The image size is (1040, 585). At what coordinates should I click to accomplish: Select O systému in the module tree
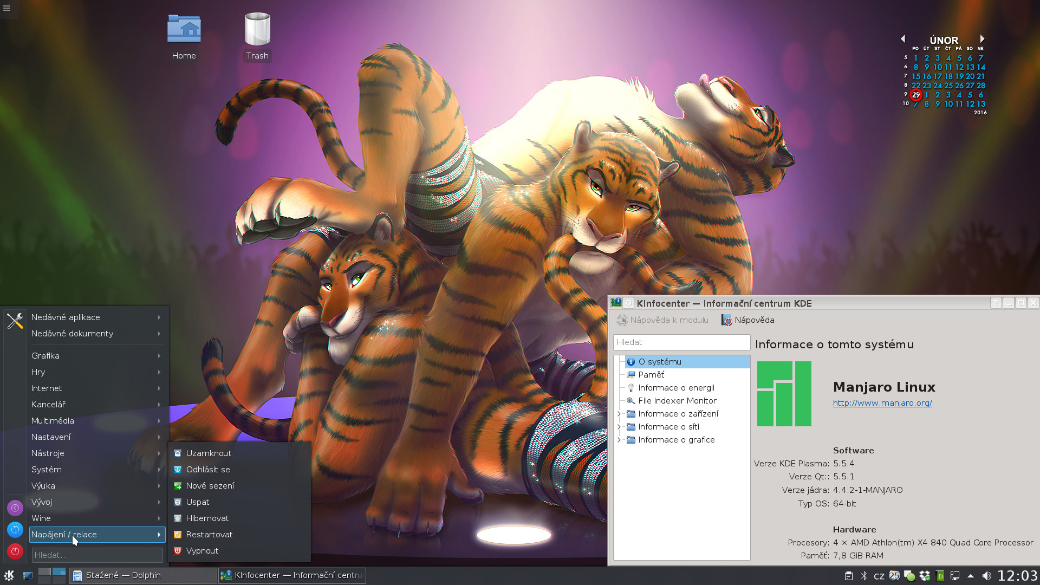[x=687, y=362]
